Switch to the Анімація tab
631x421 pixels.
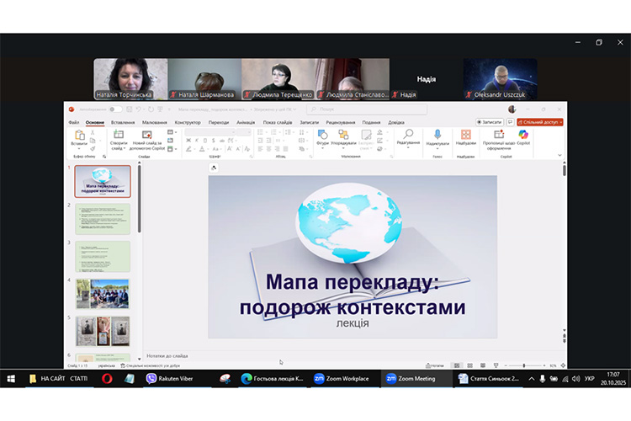pyautogui.click(x=246, y=122)
